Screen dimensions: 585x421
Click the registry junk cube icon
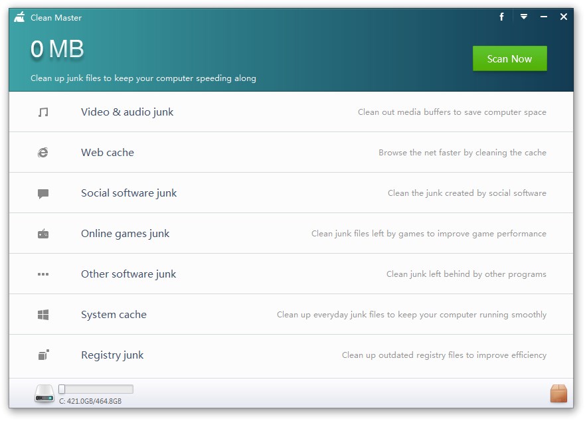[x=44, y=355]
